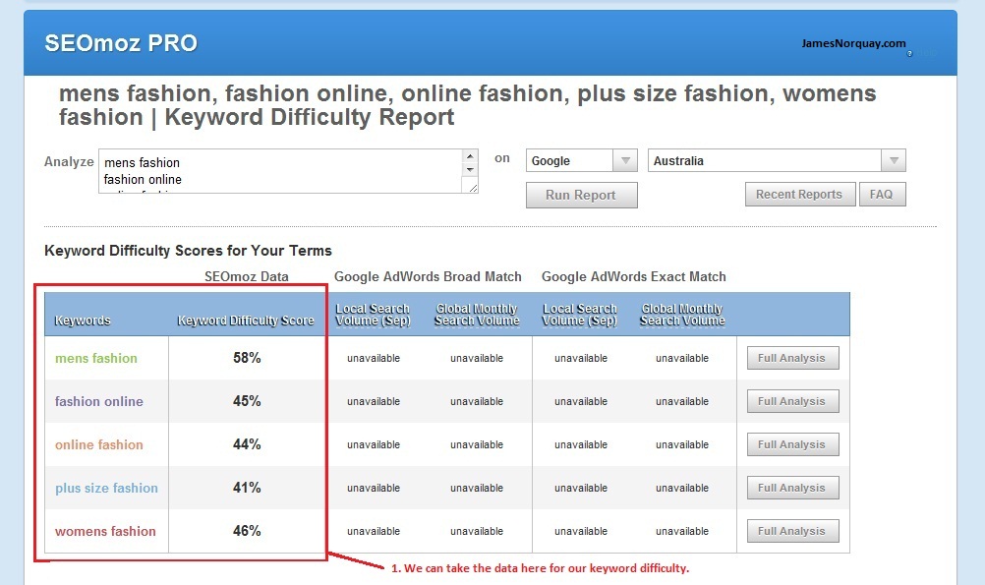Click inside the Analyze keywords text box
985x585 pixels.
click(280, 171)
